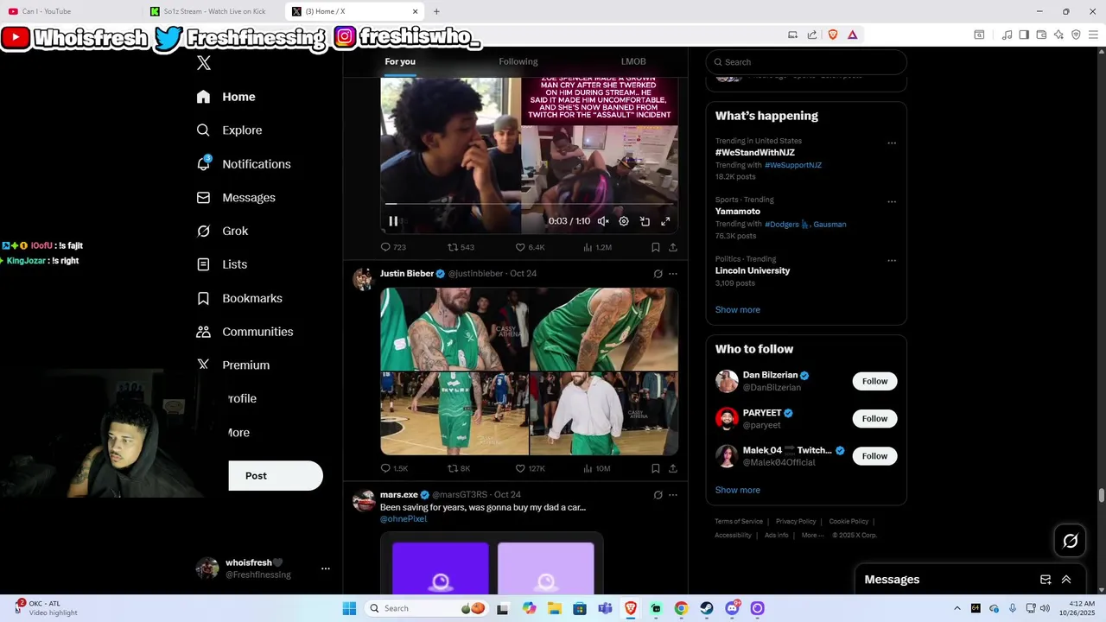This screenshot has height=622, width=1106.
Task: Open the Bookmarks icon in sidebar
Action: click(203, 298)
